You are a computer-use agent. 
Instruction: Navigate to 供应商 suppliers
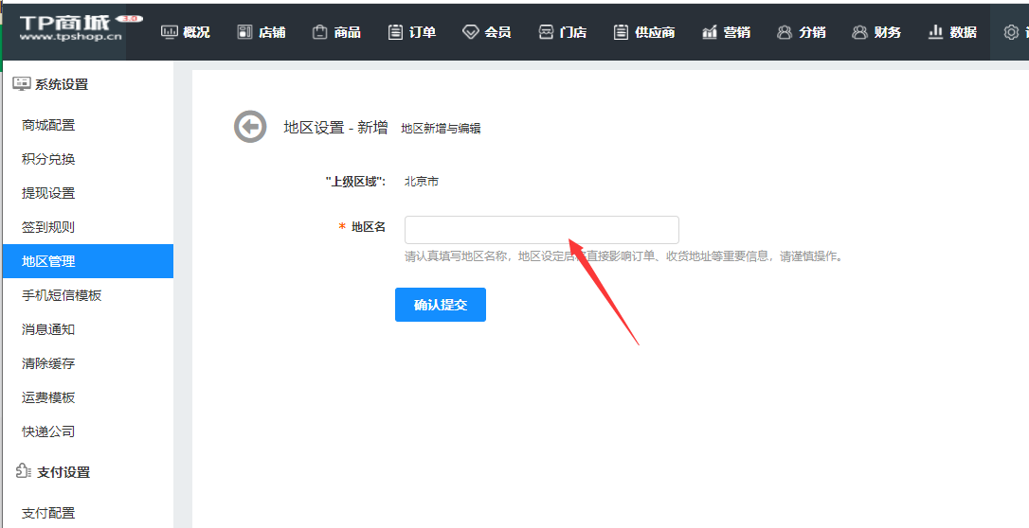pyautogui.click(x=644, y=32)
